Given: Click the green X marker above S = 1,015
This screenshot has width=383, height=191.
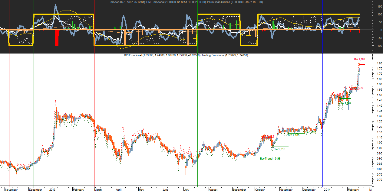Looking at the screenshot, I should [273, 147].
